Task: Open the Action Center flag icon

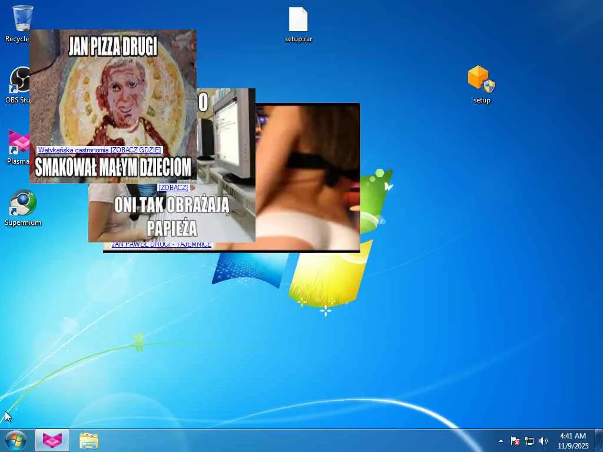Action: point(515,441)
